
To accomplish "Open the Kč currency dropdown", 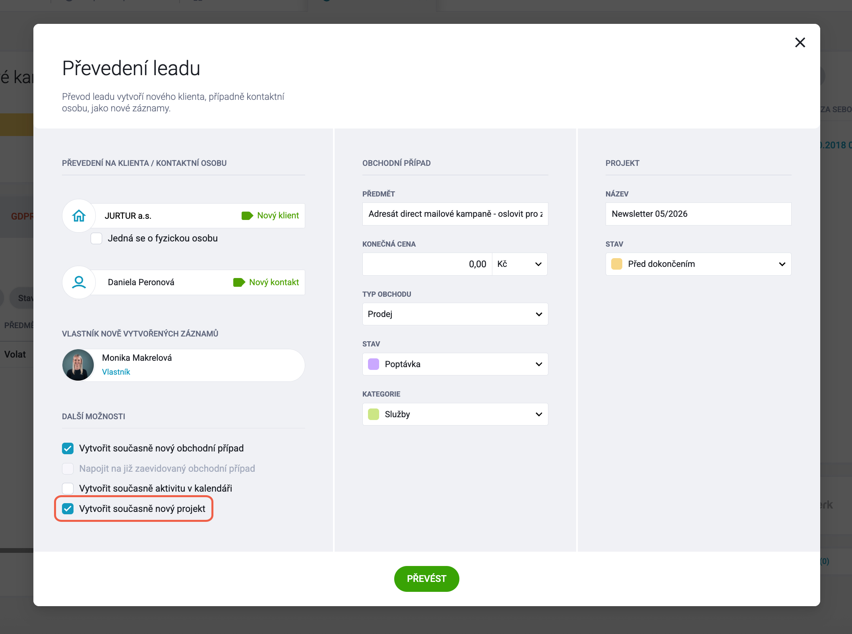I will point(520,264).
